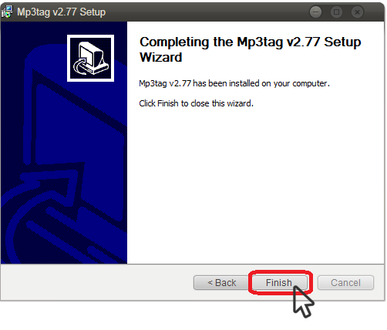Click the 'Completing the Mp3tag v2.77 Setup' heading

[251, 42]
